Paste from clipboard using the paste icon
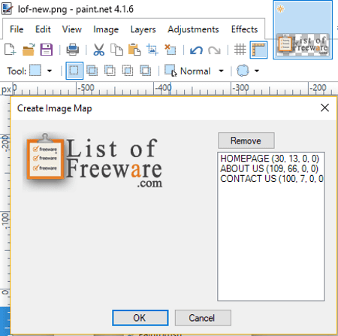The image size is (338, 336). [x=134, y=50]
